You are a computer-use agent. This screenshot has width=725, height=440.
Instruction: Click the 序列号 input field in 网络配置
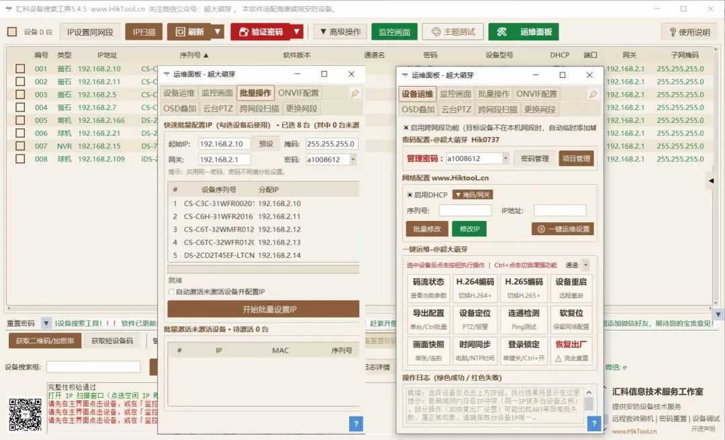(465, 210)
